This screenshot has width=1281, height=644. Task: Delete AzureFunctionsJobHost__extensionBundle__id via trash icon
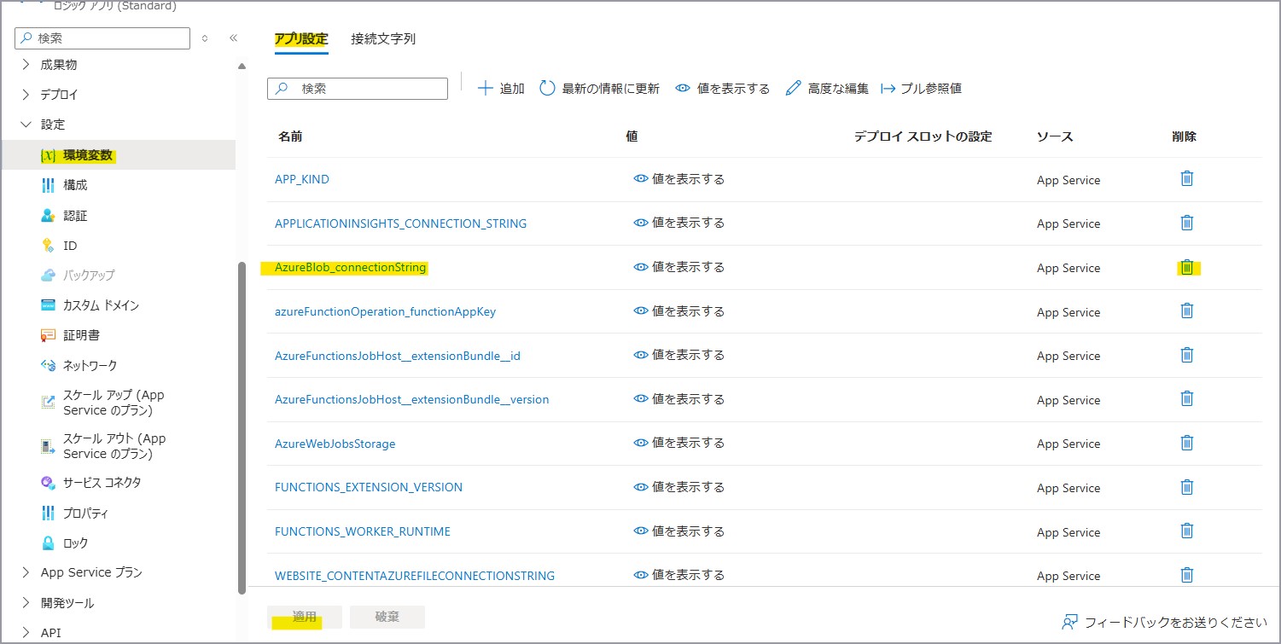pyautogui.click(x=1186, y=355)
